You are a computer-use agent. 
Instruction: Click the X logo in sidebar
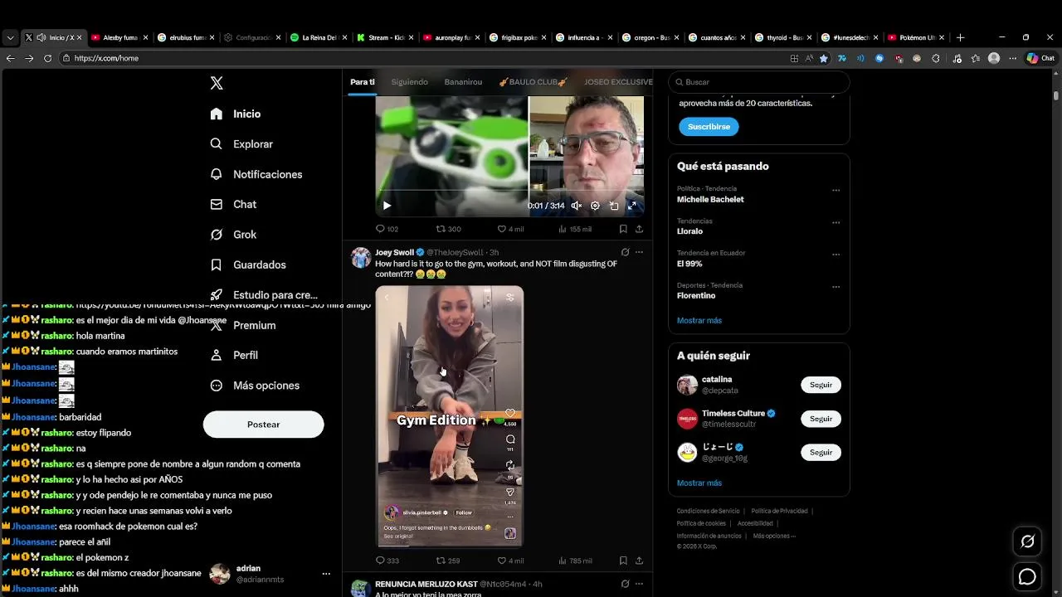click(217, 83)
